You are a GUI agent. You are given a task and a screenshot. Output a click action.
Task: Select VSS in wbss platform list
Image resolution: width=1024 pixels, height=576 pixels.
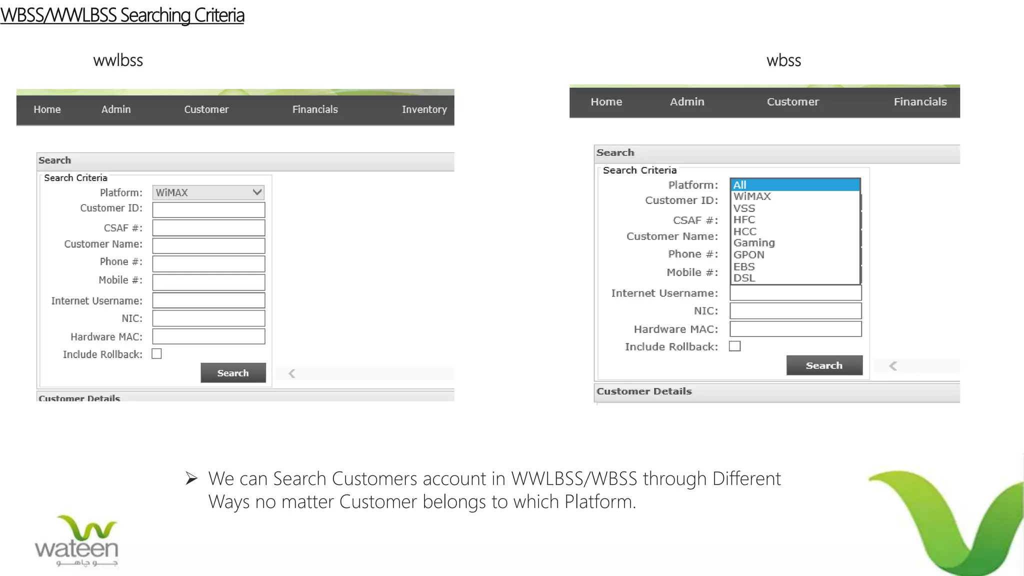795,208
